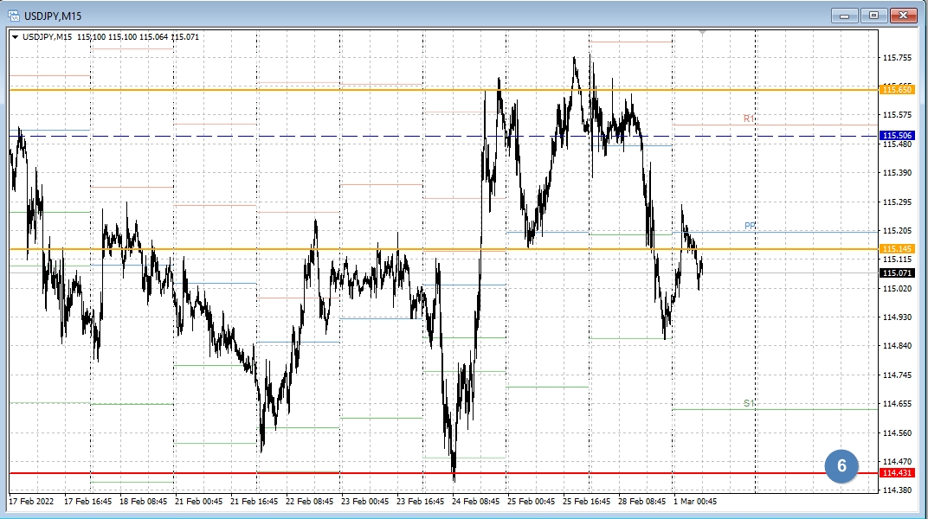Close the USDJPY,M15 chart window
The width and height of the screenshot is (928, 519).
click(903, 15)
